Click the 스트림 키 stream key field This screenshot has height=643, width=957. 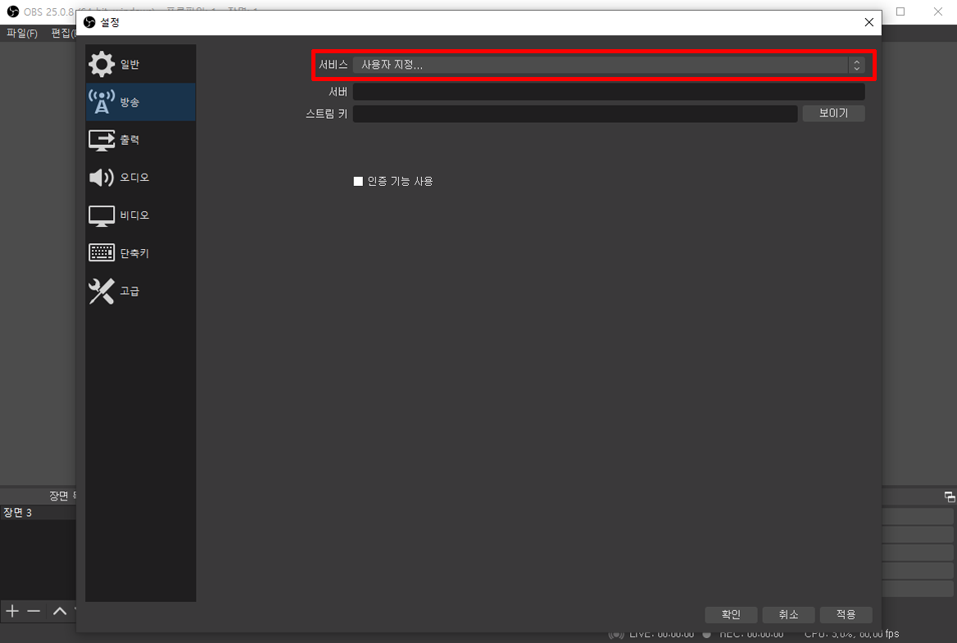coord(575,114)
